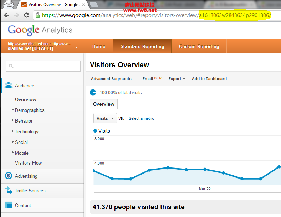Click the Select a metric link
This screenshot has height=217, width=281.
142,118
